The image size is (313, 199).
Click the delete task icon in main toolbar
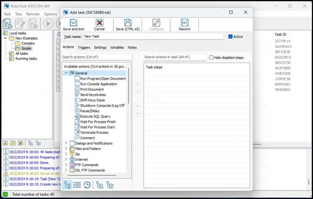[33, 24]
